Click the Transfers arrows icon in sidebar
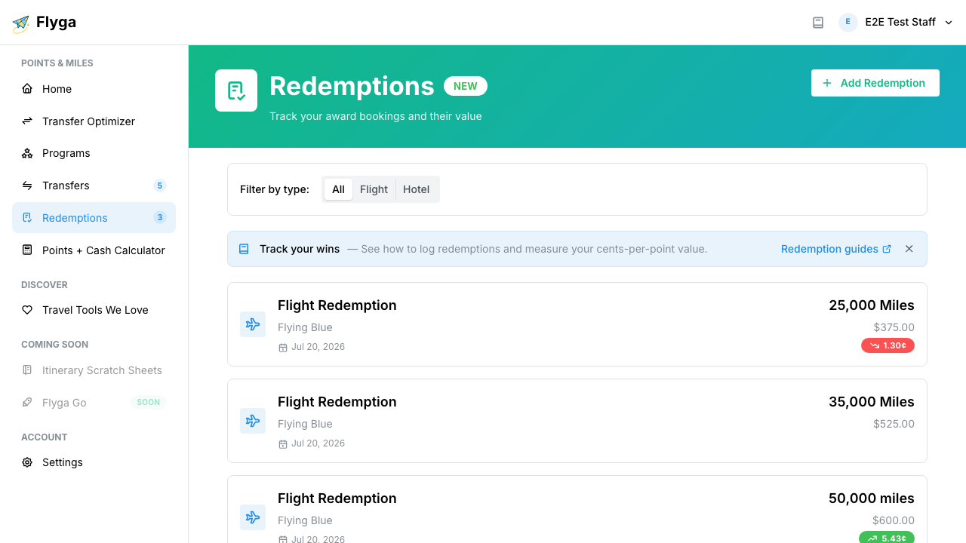Screen dimensions: 966x543 27,186
